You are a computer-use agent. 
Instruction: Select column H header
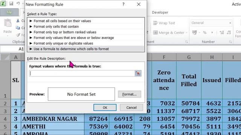coord(212,57)
